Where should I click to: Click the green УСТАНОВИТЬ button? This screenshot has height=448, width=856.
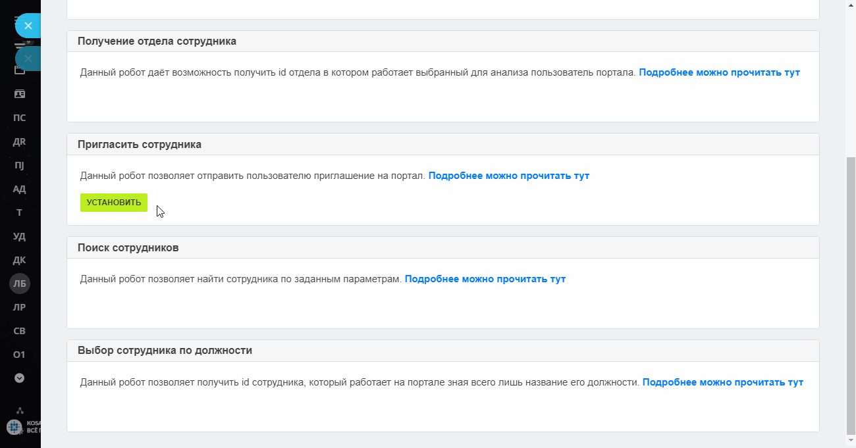click(114, 203)
